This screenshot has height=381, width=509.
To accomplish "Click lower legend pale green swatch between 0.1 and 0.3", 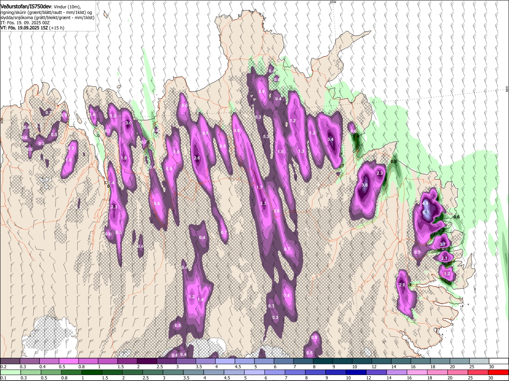I will click(11, 372).
